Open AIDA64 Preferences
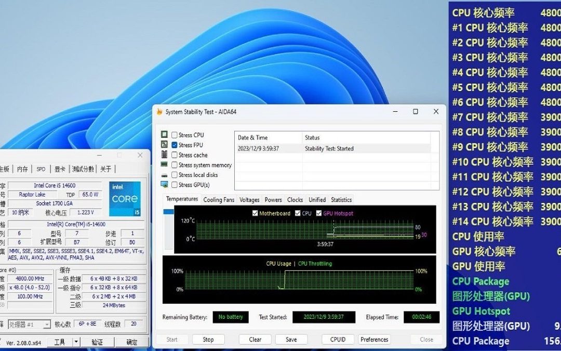Viewport: 561px width, 351px height. click(374, 340)
